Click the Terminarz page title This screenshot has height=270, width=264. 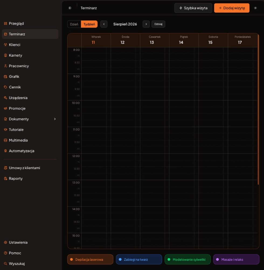click(x=89, y=8)
